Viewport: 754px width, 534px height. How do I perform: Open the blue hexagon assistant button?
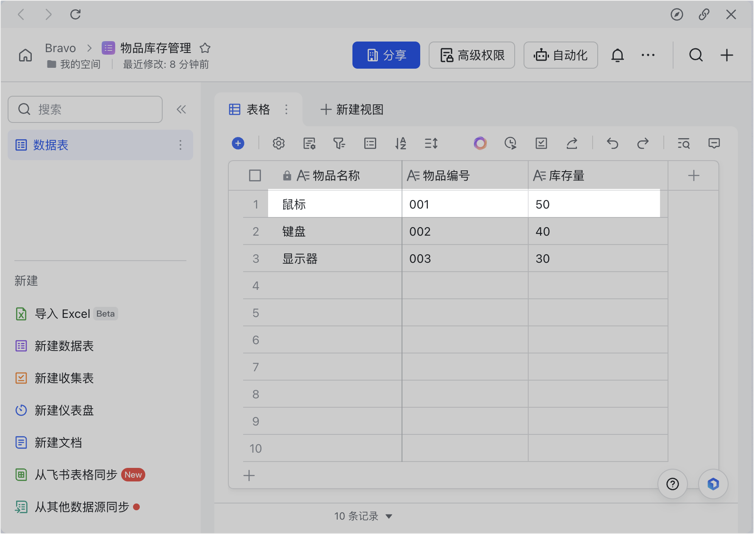[713, 484]
